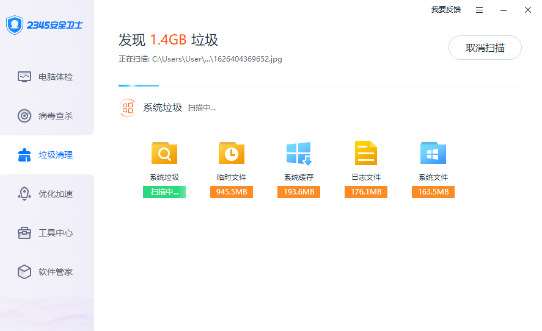Click the 软件管家 box icon

point(24,272)
